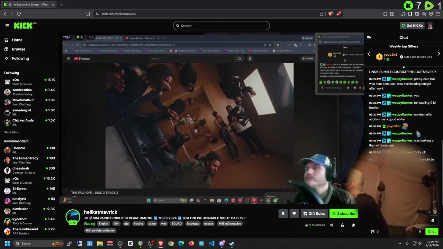Open the SirSweet recommended channel
Screen dimensions: 443x249
click(29, 191)
